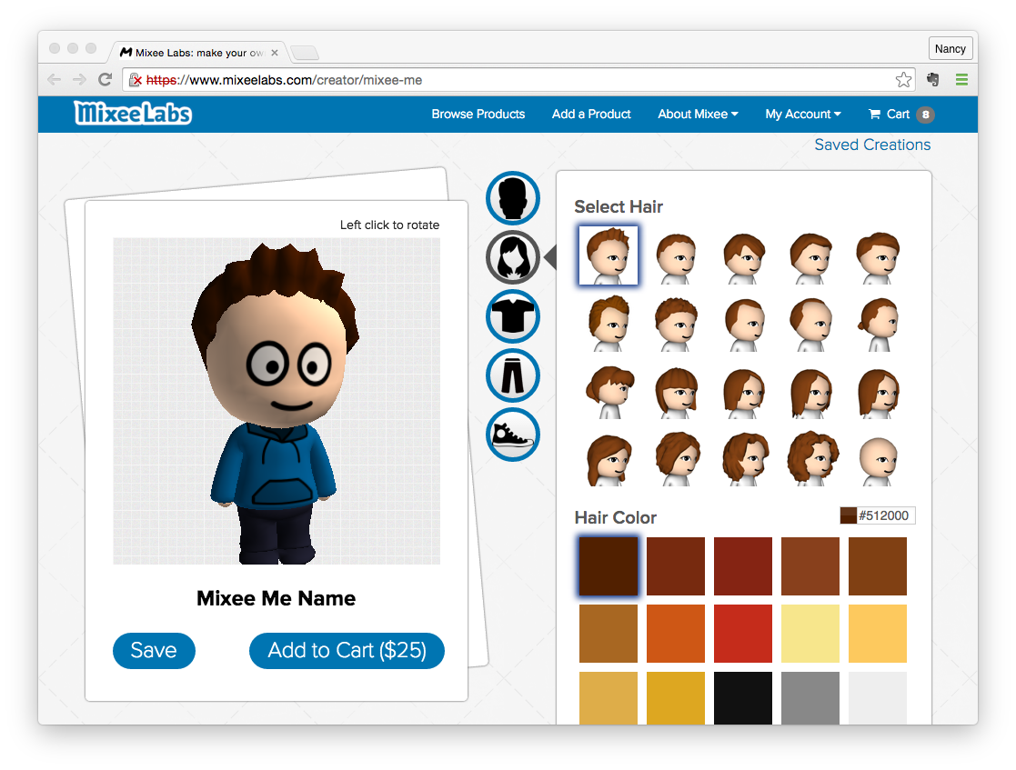Pick the black hair color swatch
Image resolution: width=1016 pixels, height=770 pixels.
coord(743,699)
